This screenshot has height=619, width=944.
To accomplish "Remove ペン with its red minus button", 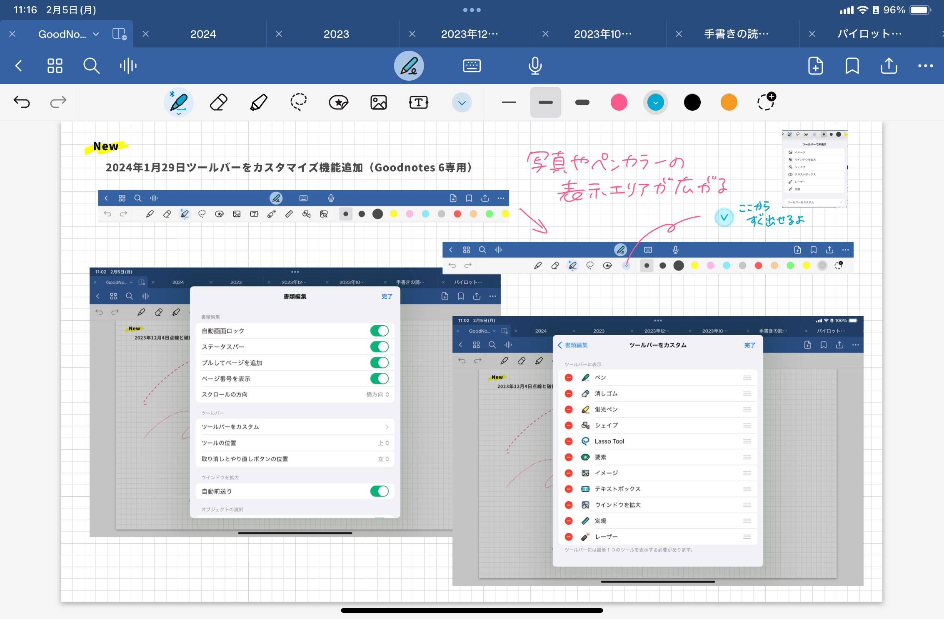I will pyautogui.click(x=569, y=378).
